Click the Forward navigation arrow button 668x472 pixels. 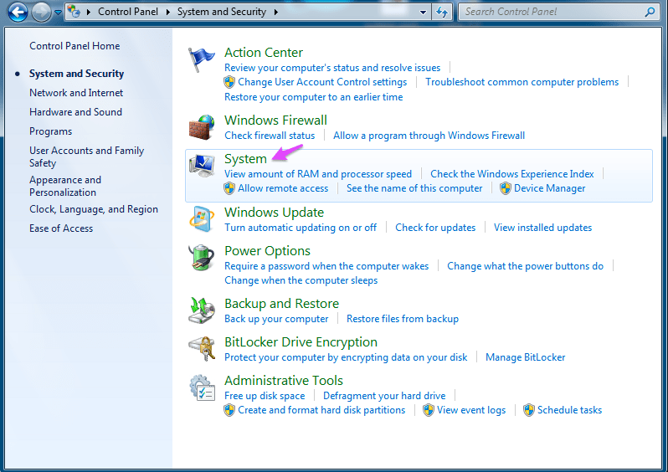point(41,12)
